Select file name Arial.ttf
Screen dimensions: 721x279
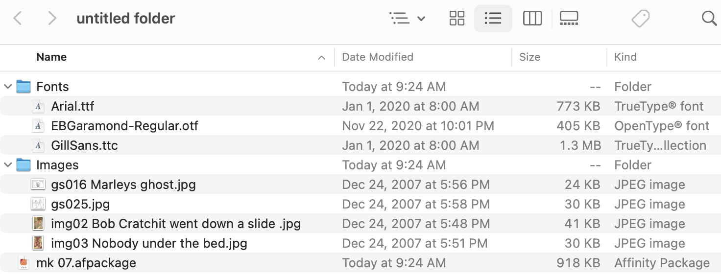72,106
